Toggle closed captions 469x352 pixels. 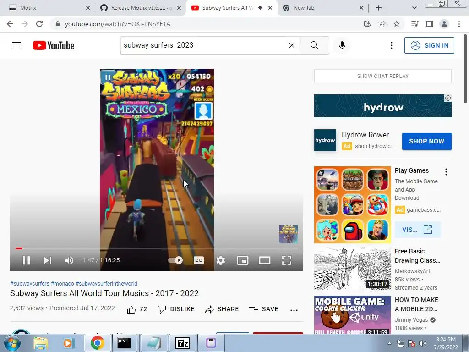(x=199, y=260)
